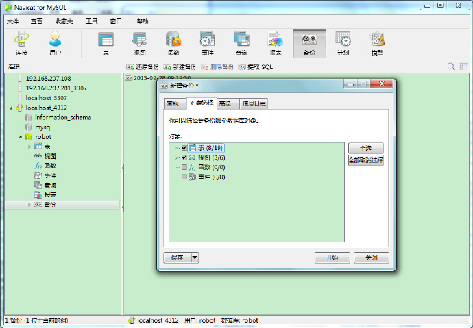The image size is (473, 328).
Task: Select connection localhost_3307
Action: click(x=46, y=98)
